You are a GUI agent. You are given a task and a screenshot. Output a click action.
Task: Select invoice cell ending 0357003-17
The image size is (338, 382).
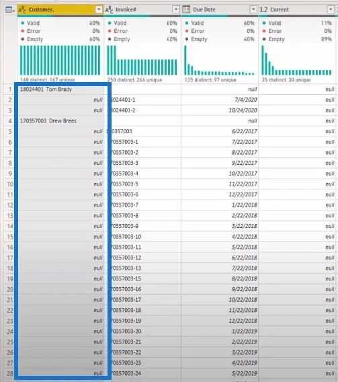click(142, 300)
